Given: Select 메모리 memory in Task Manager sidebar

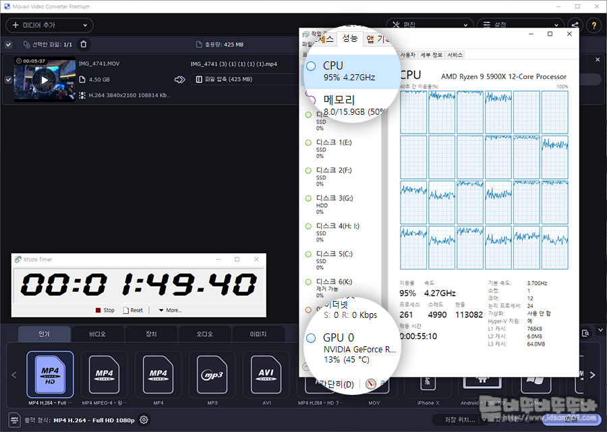Looking at the screenshot, I should (350, 105).
